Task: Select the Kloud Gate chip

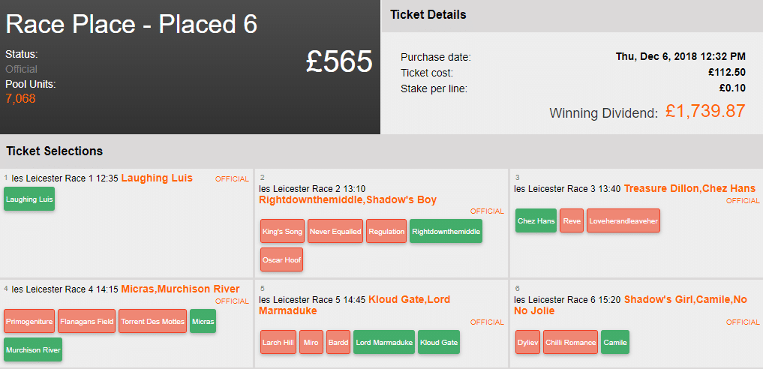Action: (439, 343)
